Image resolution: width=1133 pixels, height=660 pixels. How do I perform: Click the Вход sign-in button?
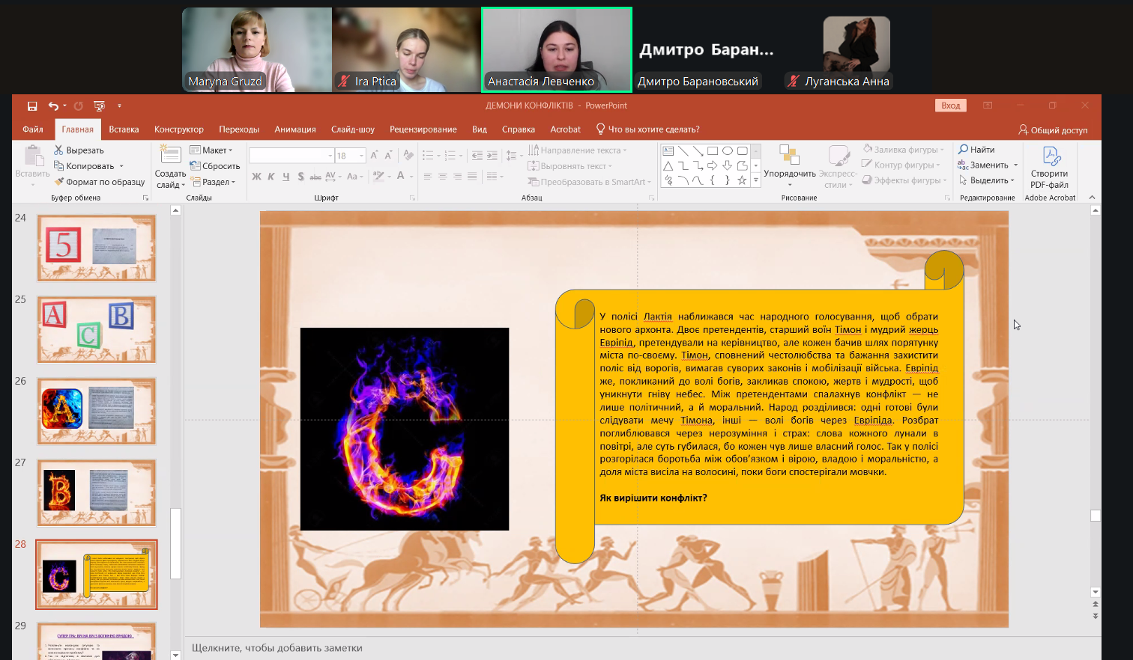point(950,106)
